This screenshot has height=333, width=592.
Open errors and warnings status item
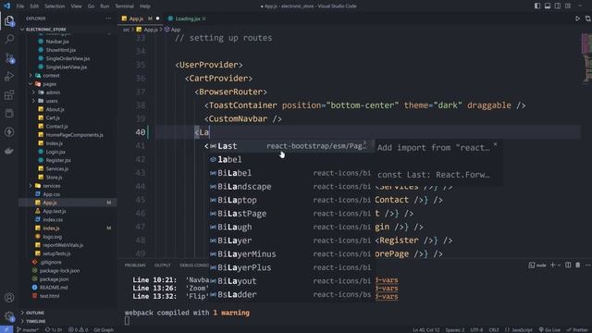78,329
